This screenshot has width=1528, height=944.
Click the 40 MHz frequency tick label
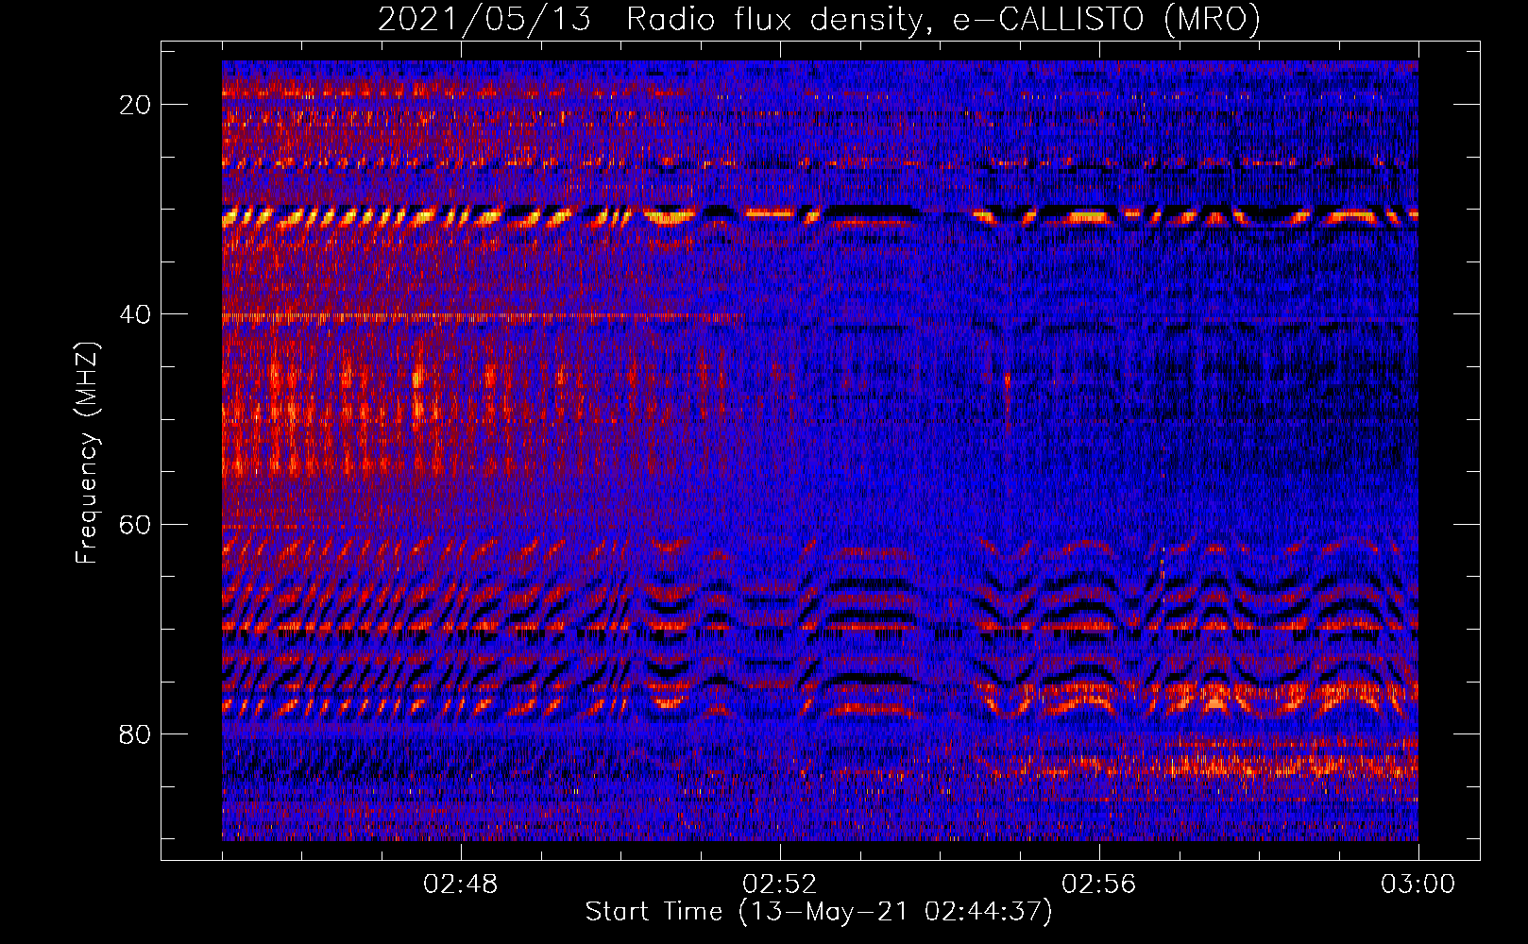[x=135, y=314]
